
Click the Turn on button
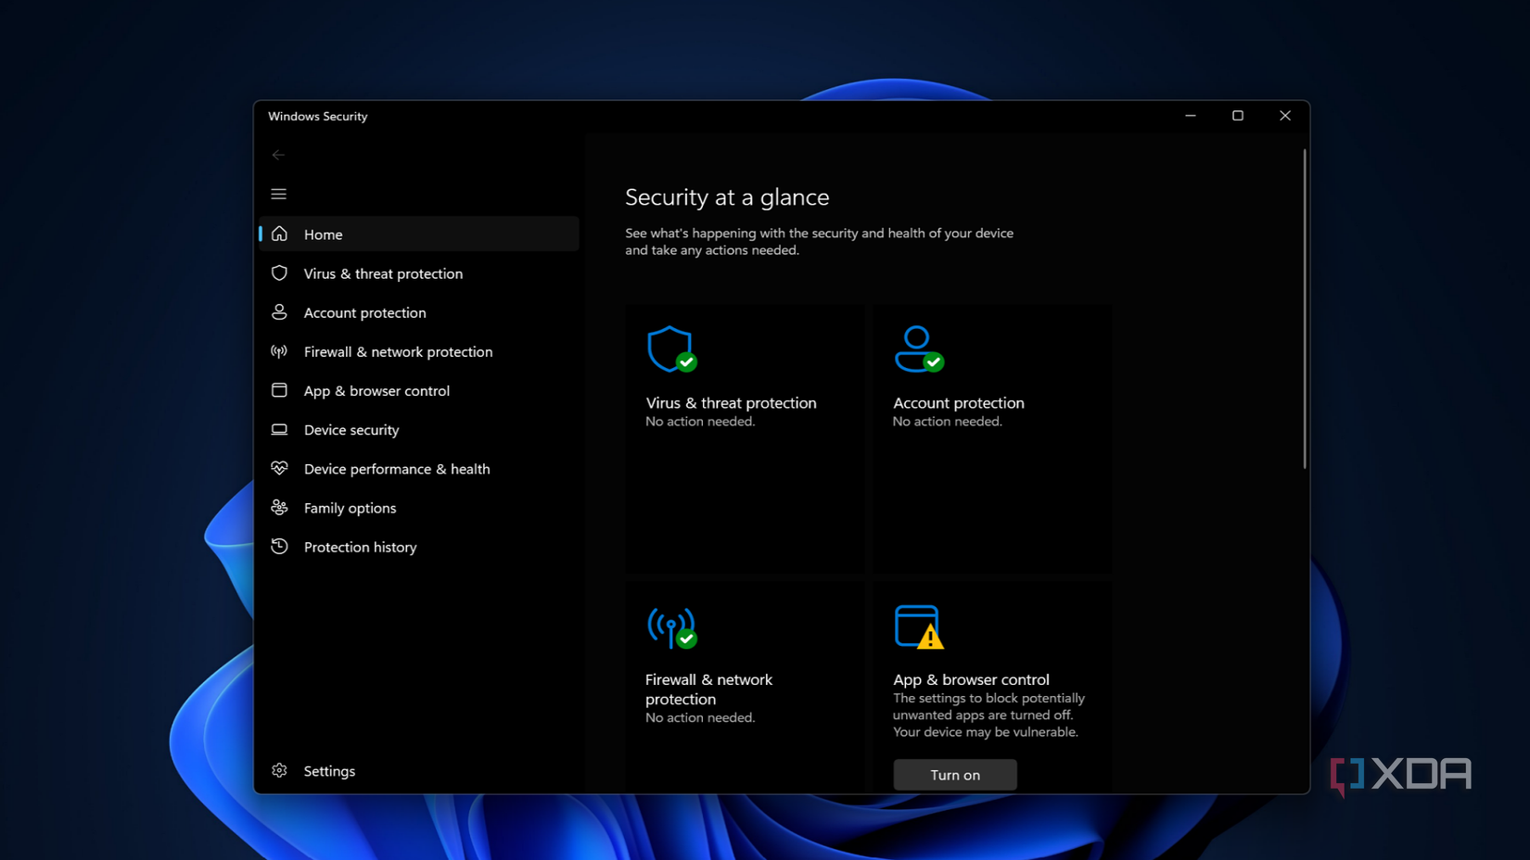point(955,775)
